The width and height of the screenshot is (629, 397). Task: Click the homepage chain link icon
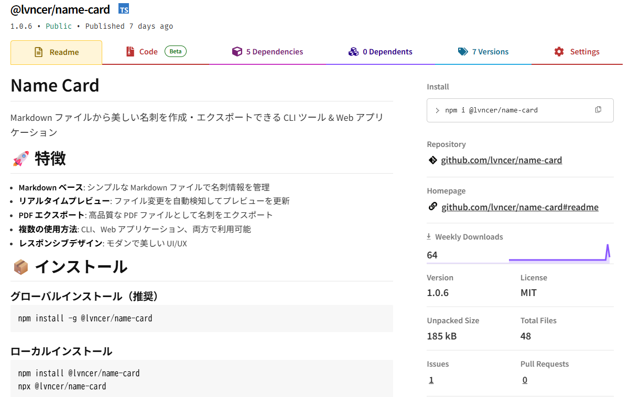coord(432,207)
